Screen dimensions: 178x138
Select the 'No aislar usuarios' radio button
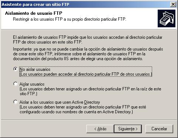(x=16, y=69)
